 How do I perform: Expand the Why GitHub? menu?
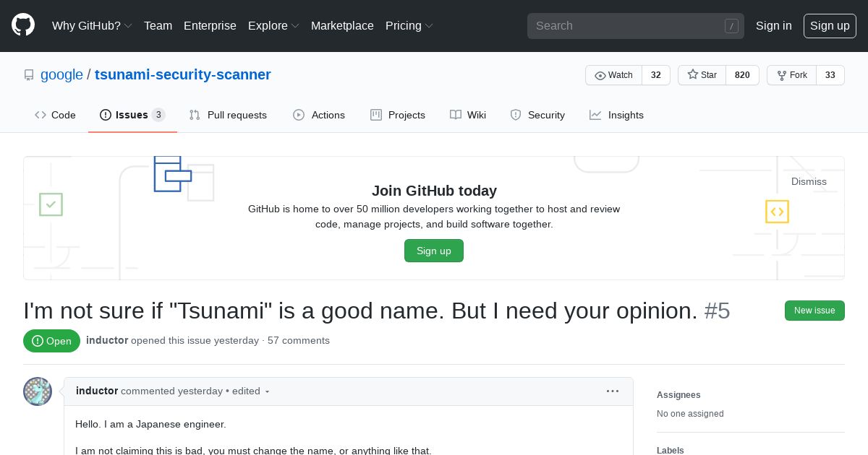pos(92,25)
